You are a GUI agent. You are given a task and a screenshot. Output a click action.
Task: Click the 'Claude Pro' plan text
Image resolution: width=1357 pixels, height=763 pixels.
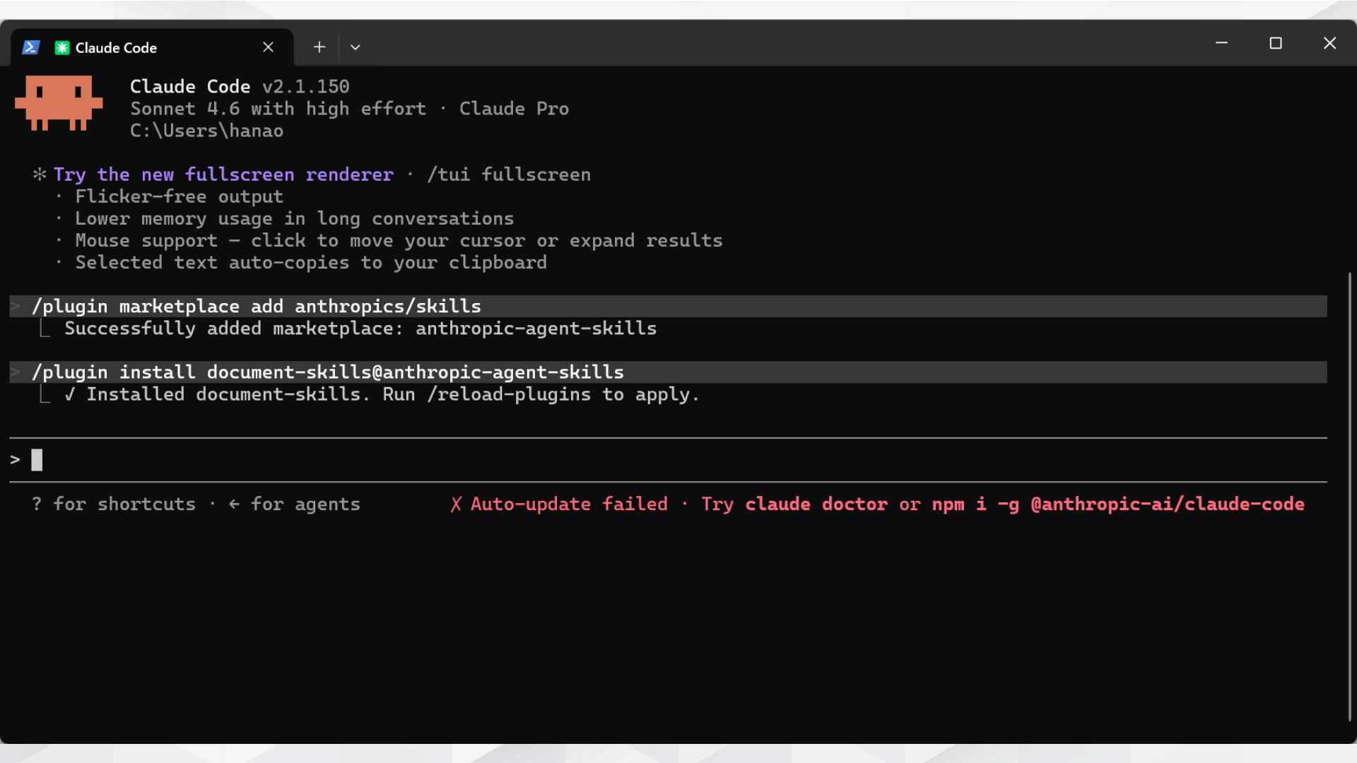click(x=514, y=109)
